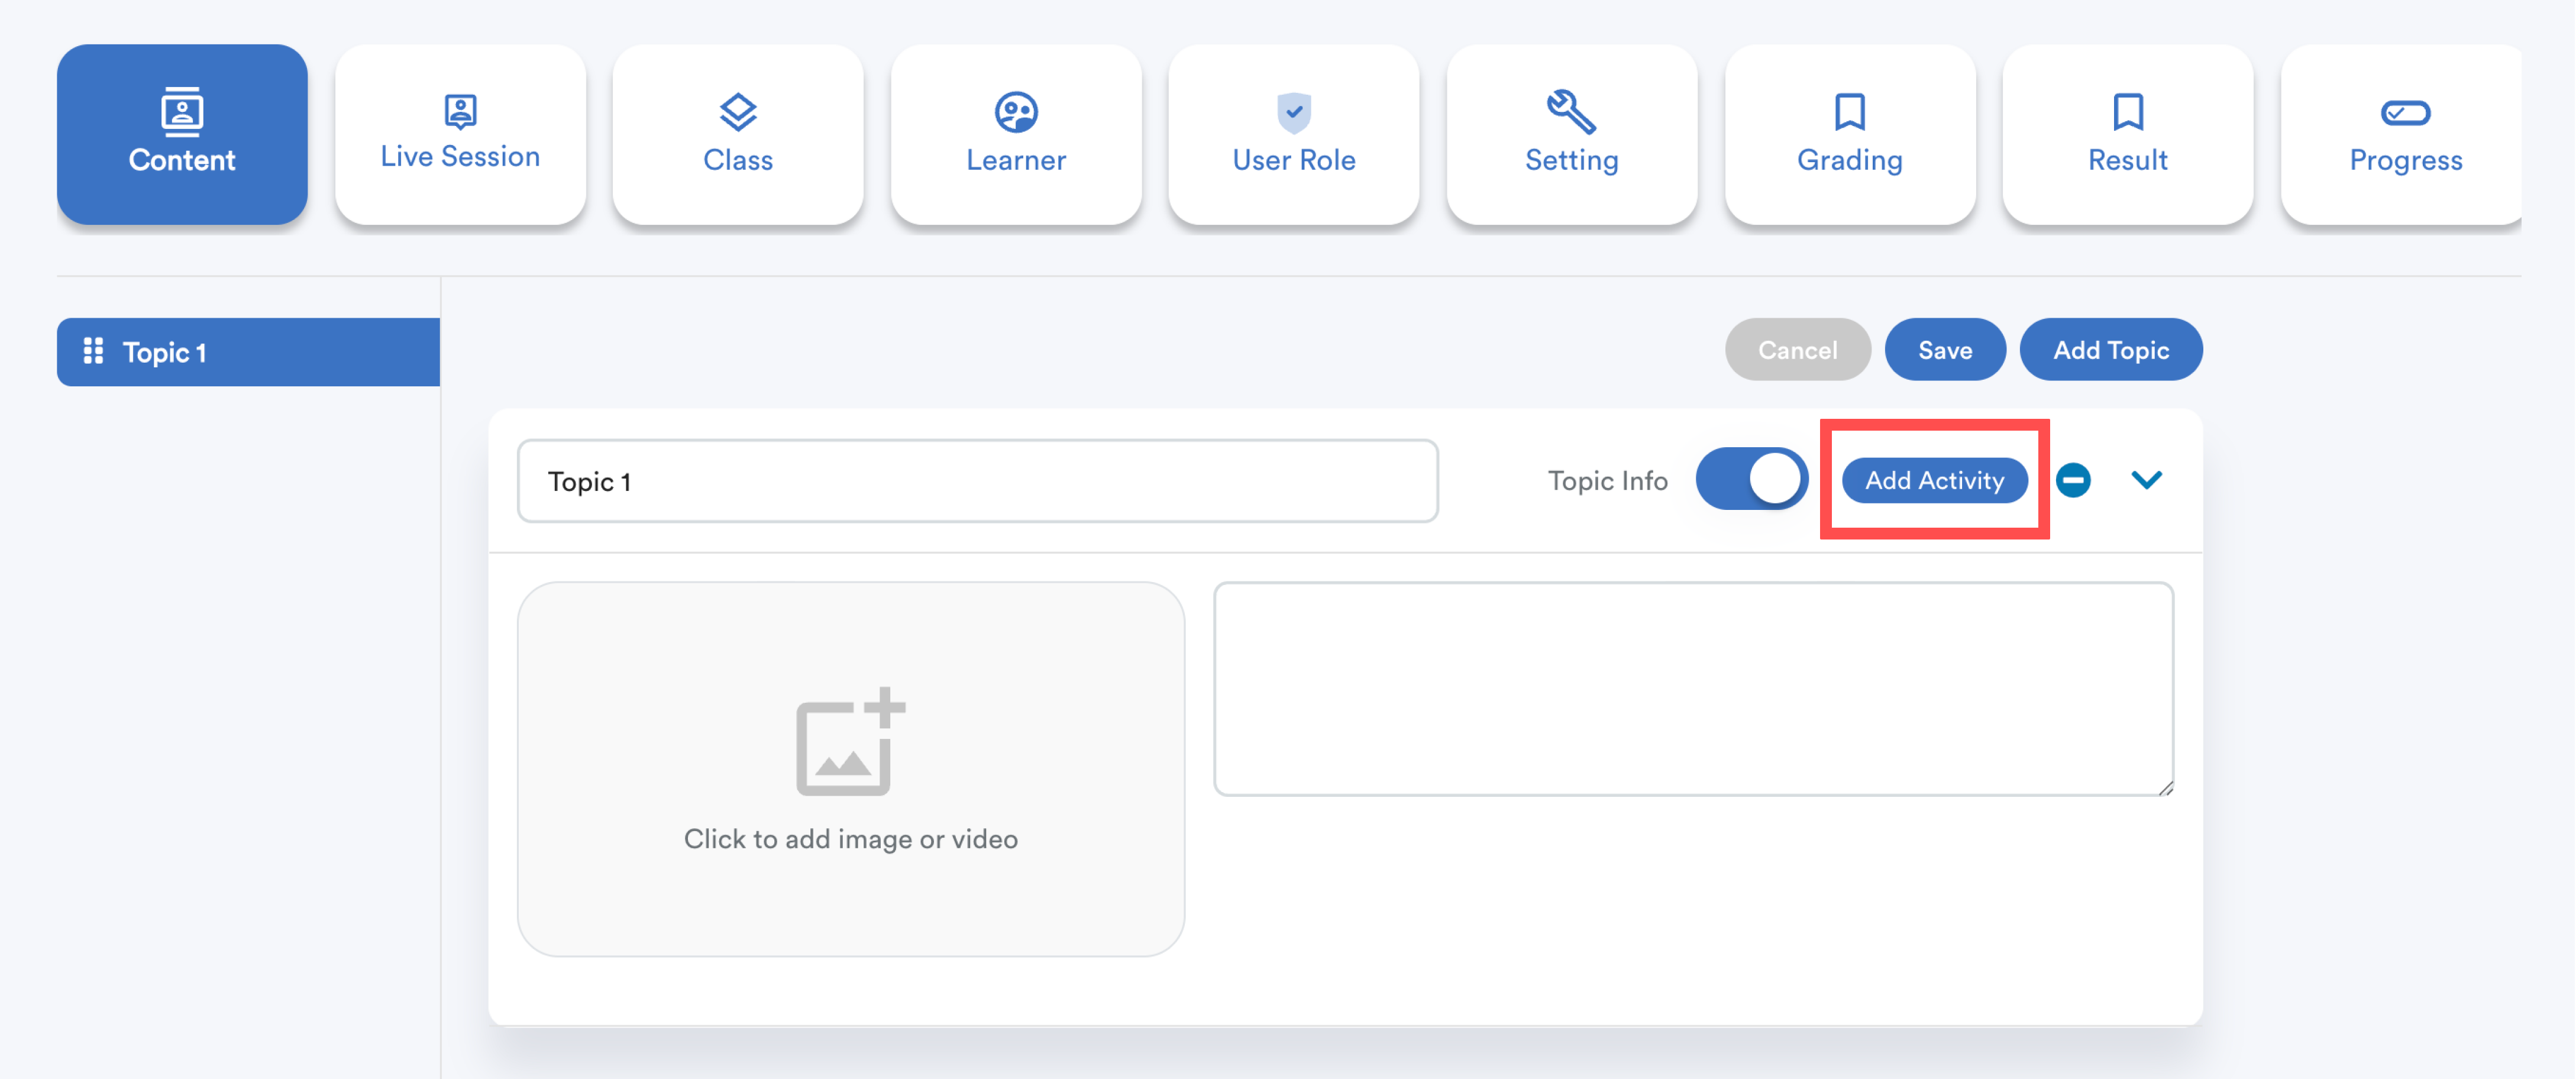This screenshot has height=1079, width=2576.
Task: Click the Content tab icon
Action: 182,111
